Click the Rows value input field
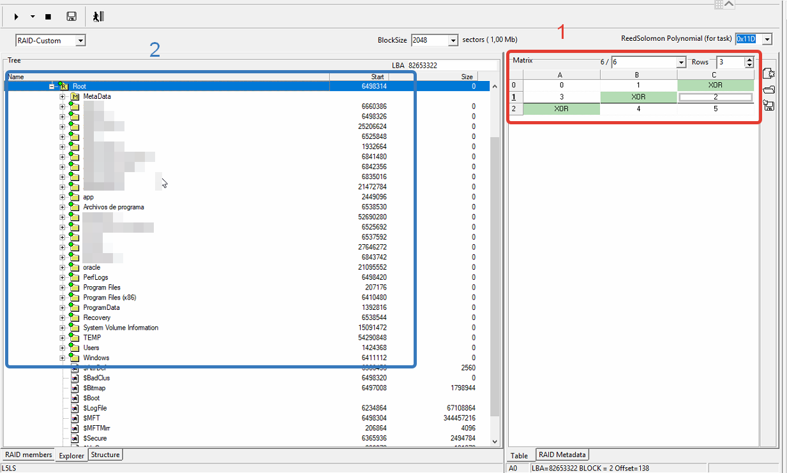Viewport: 787px width, 473px height. (x=730, y=62)
